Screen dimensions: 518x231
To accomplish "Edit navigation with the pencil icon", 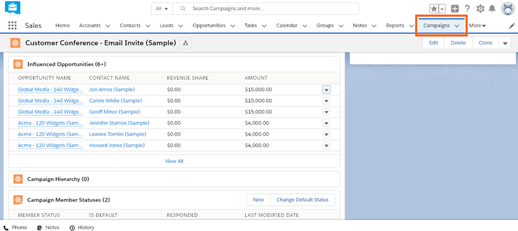I will (512, 26).
